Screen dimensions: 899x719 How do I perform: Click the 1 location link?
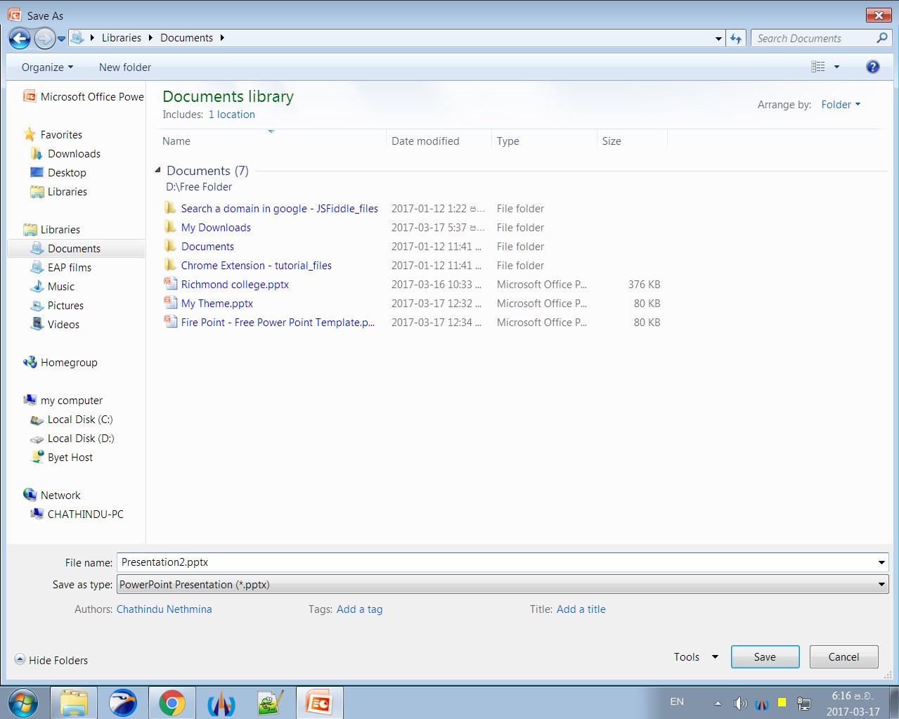231,115
